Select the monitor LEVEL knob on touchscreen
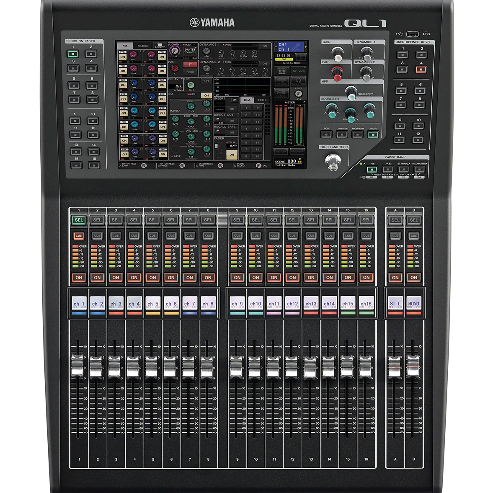 tap(298, 94)
